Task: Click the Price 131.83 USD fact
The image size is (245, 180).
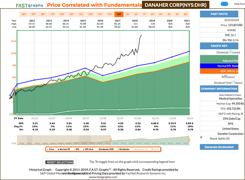Action: click(232, 25)
